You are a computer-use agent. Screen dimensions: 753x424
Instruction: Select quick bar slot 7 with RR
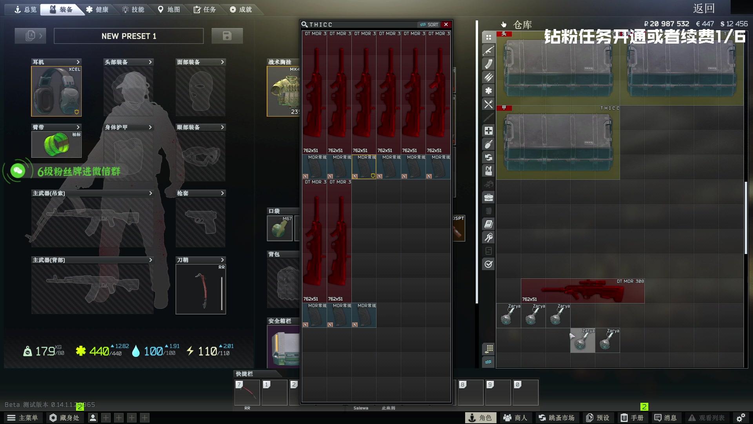247,392
